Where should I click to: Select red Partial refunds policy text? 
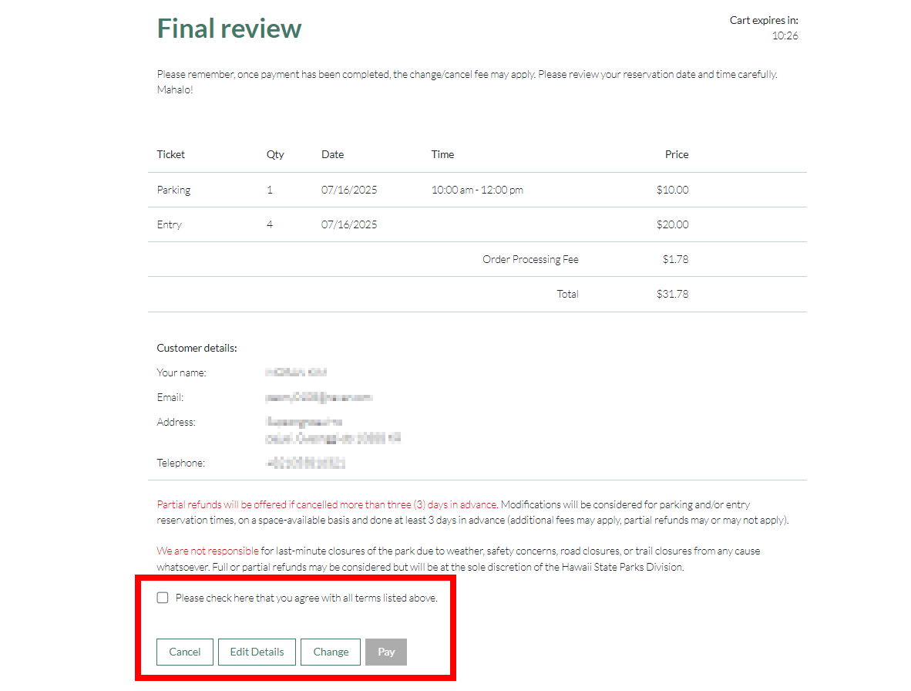[x=328, y=504]
